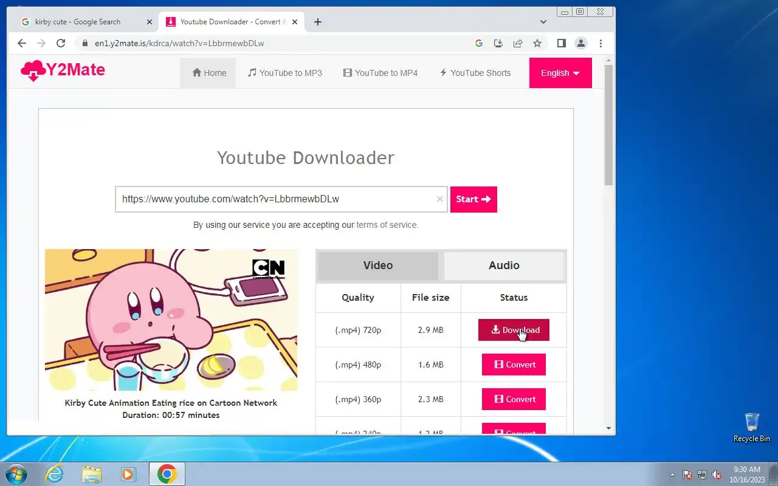Screen dimensions: 778x486
Task: Open the Recycle Bin on desktop
Action: (x=752, y=427)
